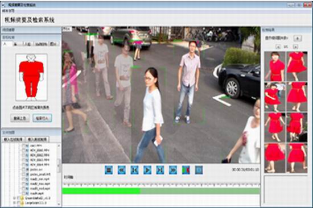
Task: Click the search people button under the mannequin
Action: point(42,118)
